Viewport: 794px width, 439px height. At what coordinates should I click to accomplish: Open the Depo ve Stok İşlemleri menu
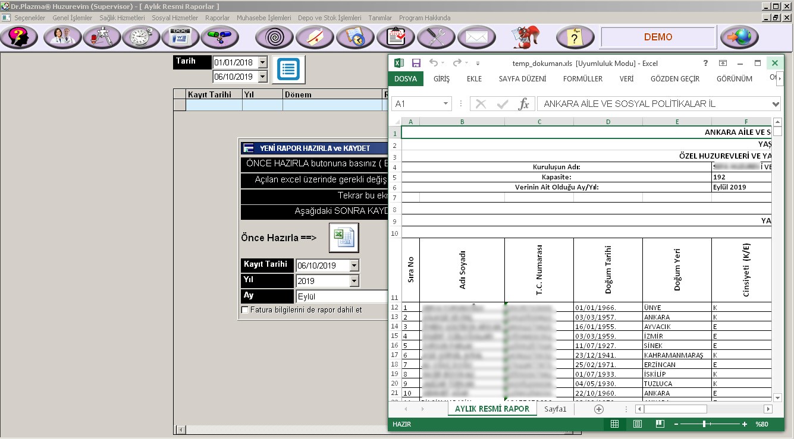click(x=329, y=18)
